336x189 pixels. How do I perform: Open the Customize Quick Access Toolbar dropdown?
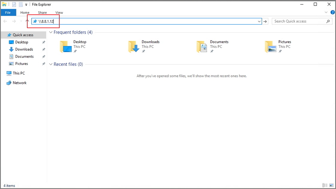pos(26,5)
